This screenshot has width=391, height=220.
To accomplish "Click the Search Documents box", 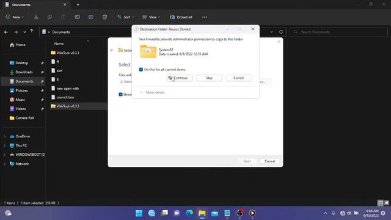I will (338, 32).
